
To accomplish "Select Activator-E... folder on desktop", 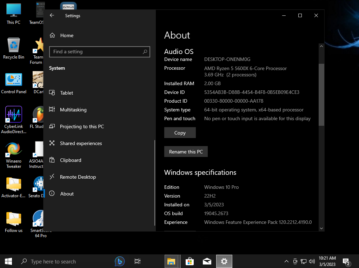I will 13,187.
